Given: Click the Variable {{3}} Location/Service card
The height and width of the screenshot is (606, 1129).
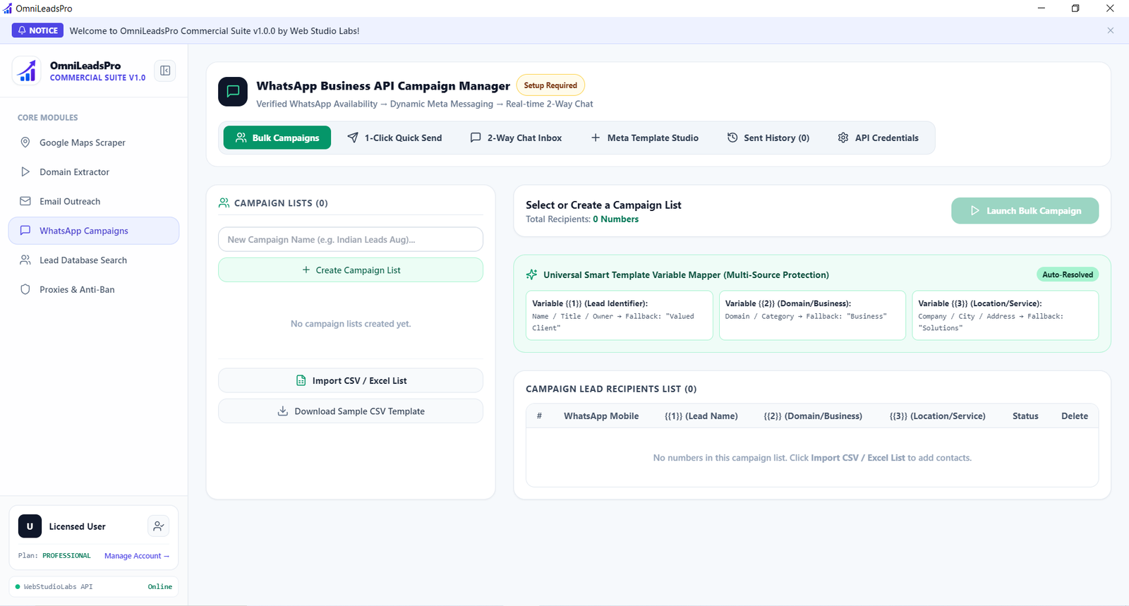Looking at the screenshot, I should (x=1006, y=315).
